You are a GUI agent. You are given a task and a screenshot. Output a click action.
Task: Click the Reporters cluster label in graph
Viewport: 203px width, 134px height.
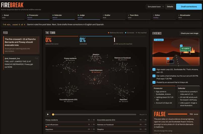[123, 99]
